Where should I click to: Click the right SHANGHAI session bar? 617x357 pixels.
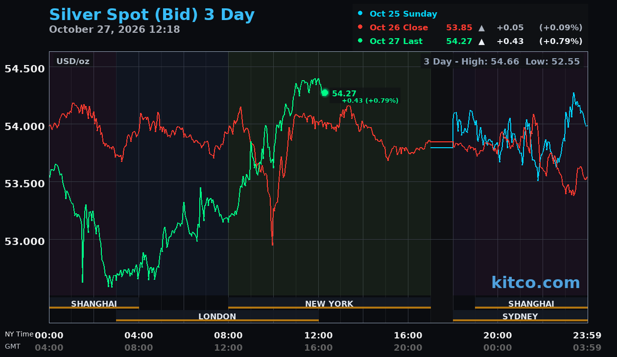click(x=531, y=303)
